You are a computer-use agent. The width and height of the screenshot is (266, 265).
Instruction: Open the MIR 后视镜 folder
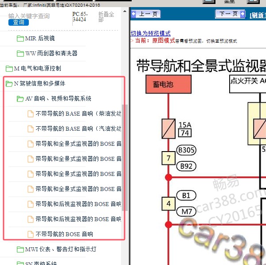40,38
